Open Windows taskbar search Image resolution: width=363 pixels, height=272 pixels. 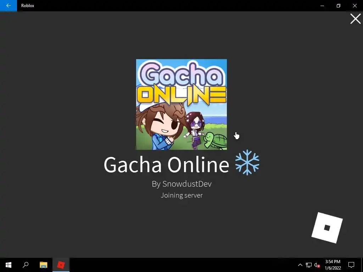coord(26,265)
